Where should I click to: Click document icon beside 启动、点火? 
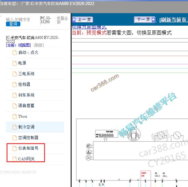coord(15,53)
